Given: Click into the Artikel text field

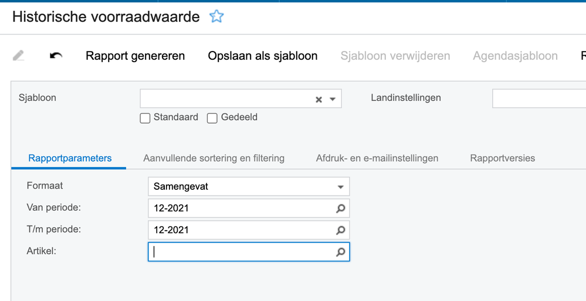Looking at the screenshot, I should [241, 252].
